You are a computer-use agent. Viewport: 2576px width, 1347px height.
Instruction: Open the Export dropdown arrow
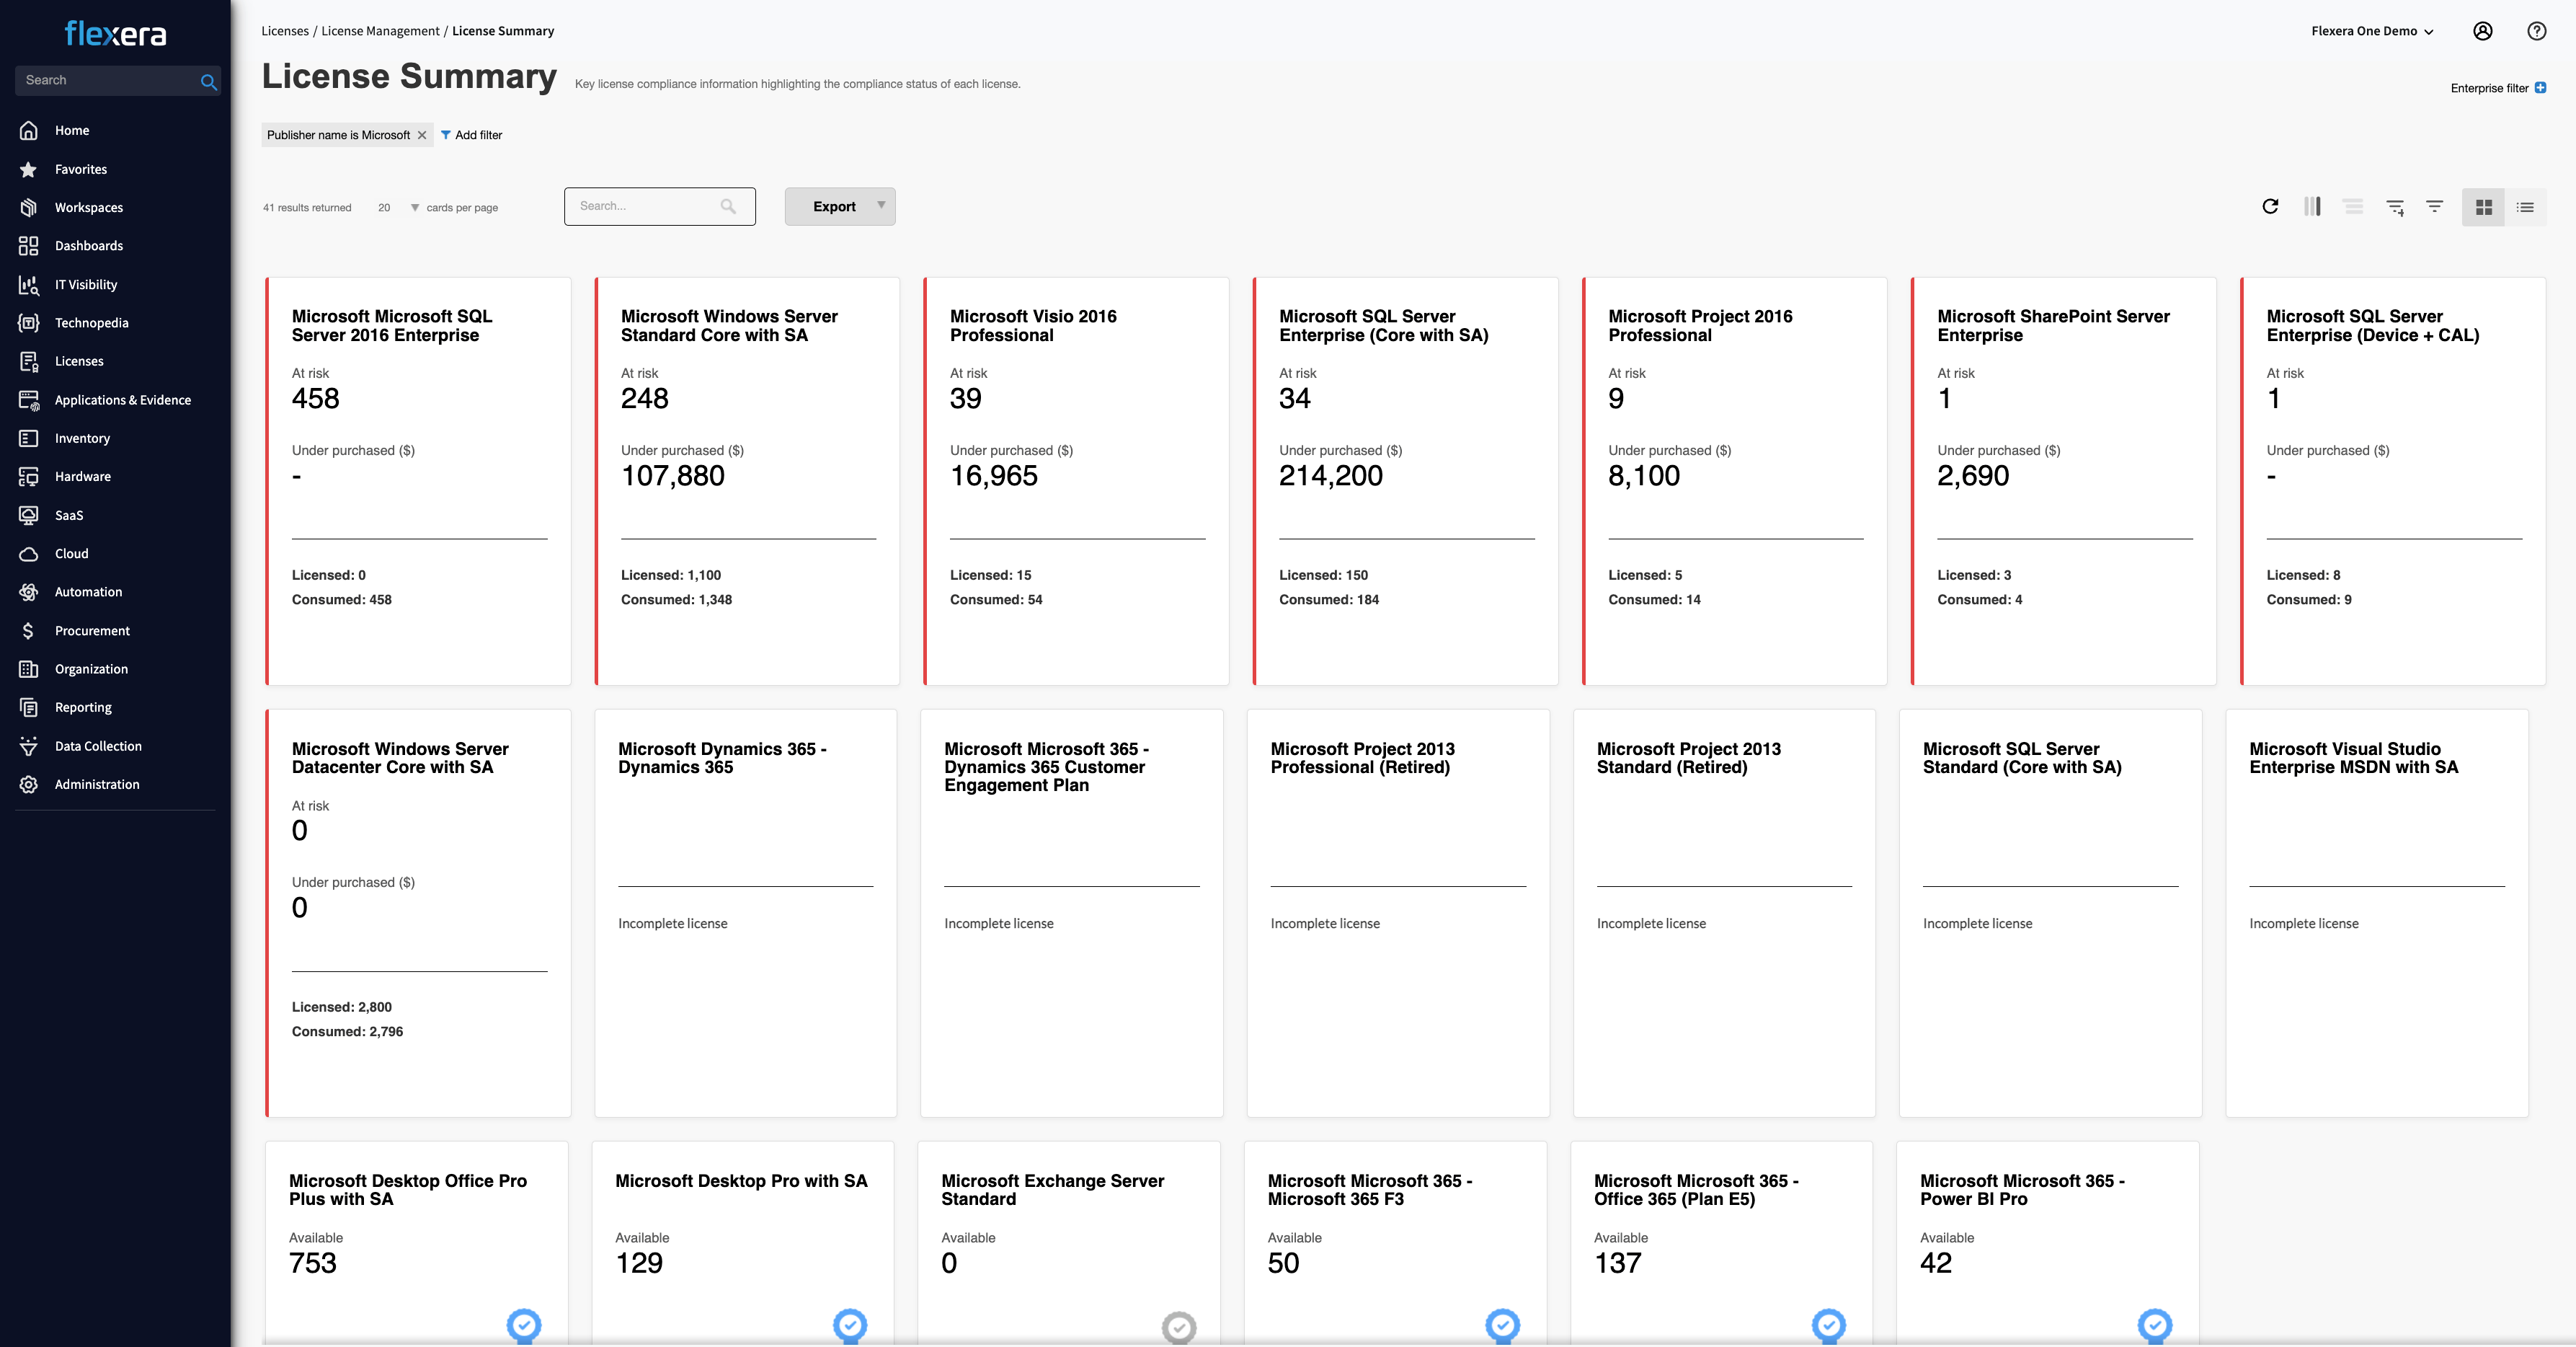click(x=881, y=206)
